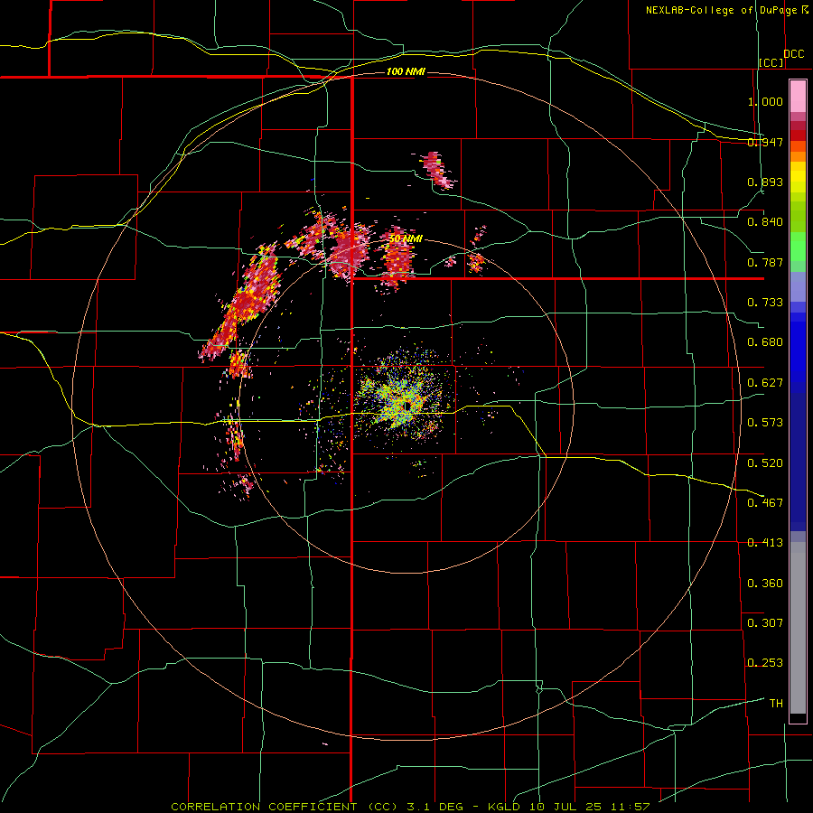
Task: Select the 0.627 scale value
Action: [x=765, y=383]
